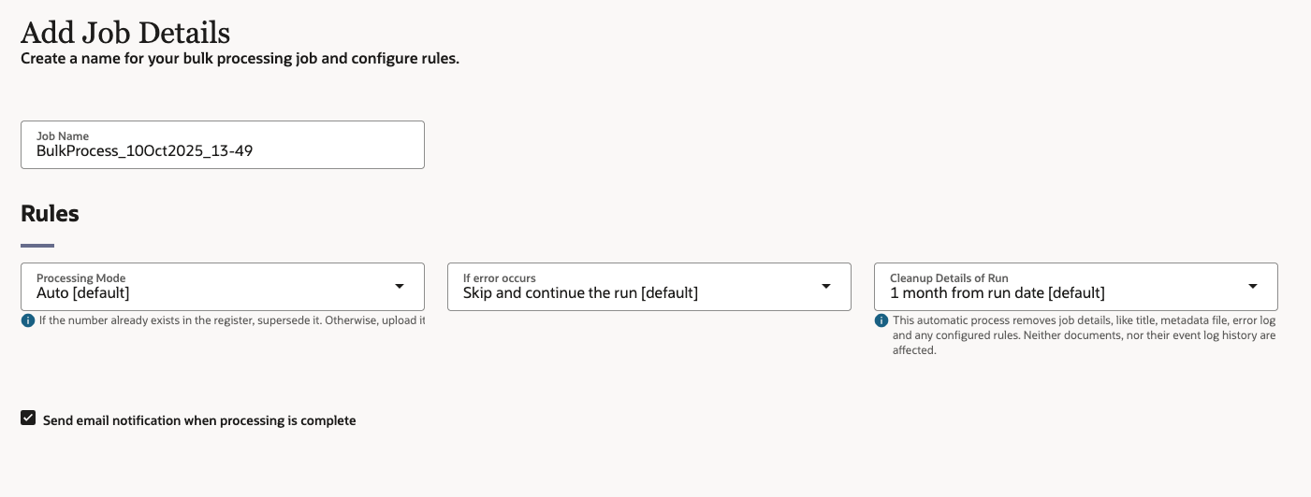Expand Cleanup Details of Run dropdown arrow

pos(1253,286)
